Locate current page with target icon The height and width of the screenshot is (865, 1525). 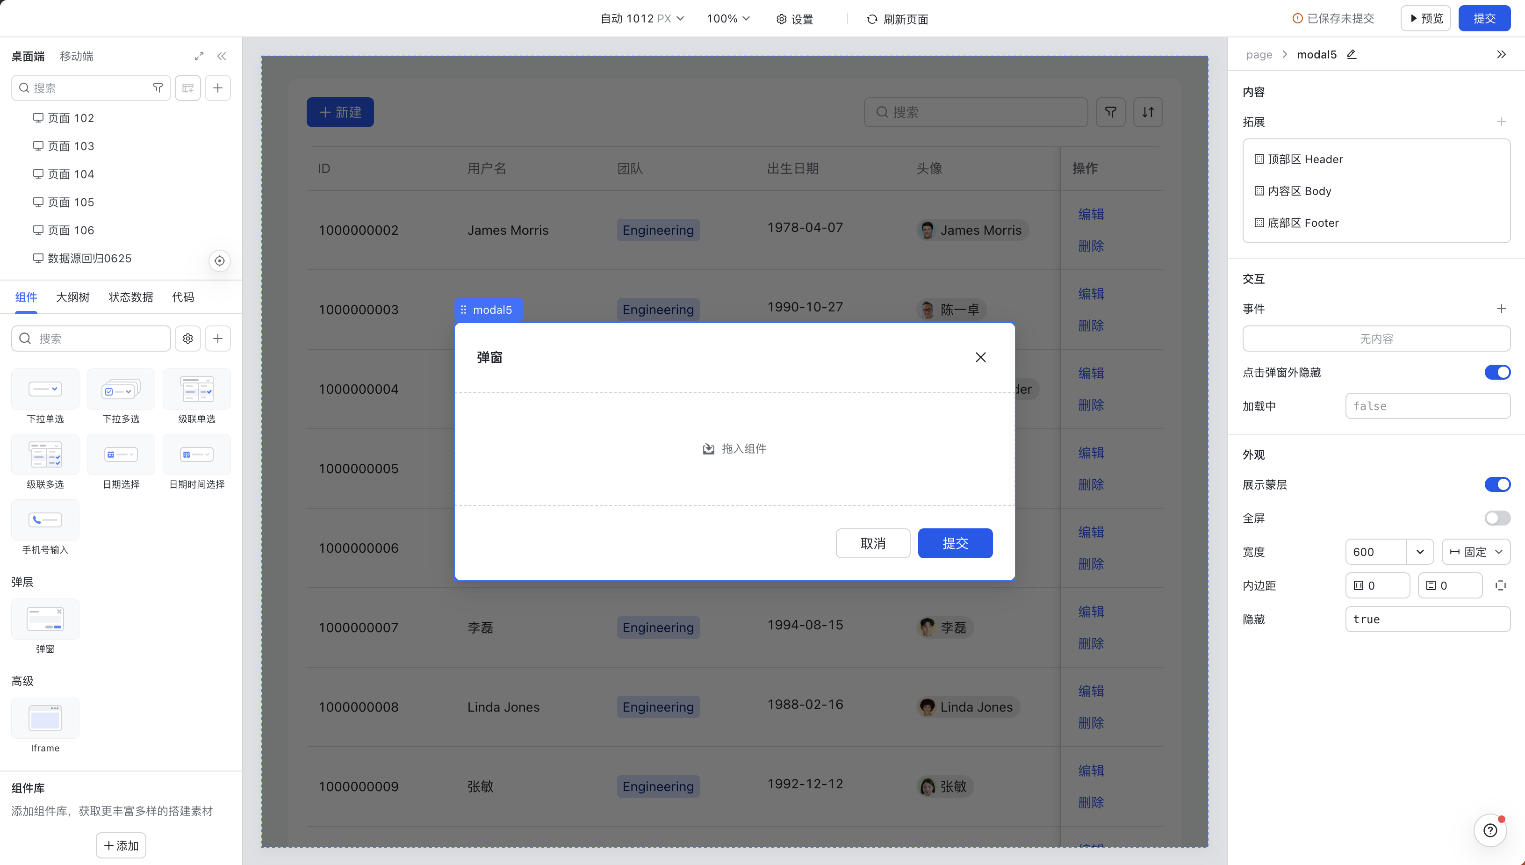pyautogui.click(x=220, y=261)
